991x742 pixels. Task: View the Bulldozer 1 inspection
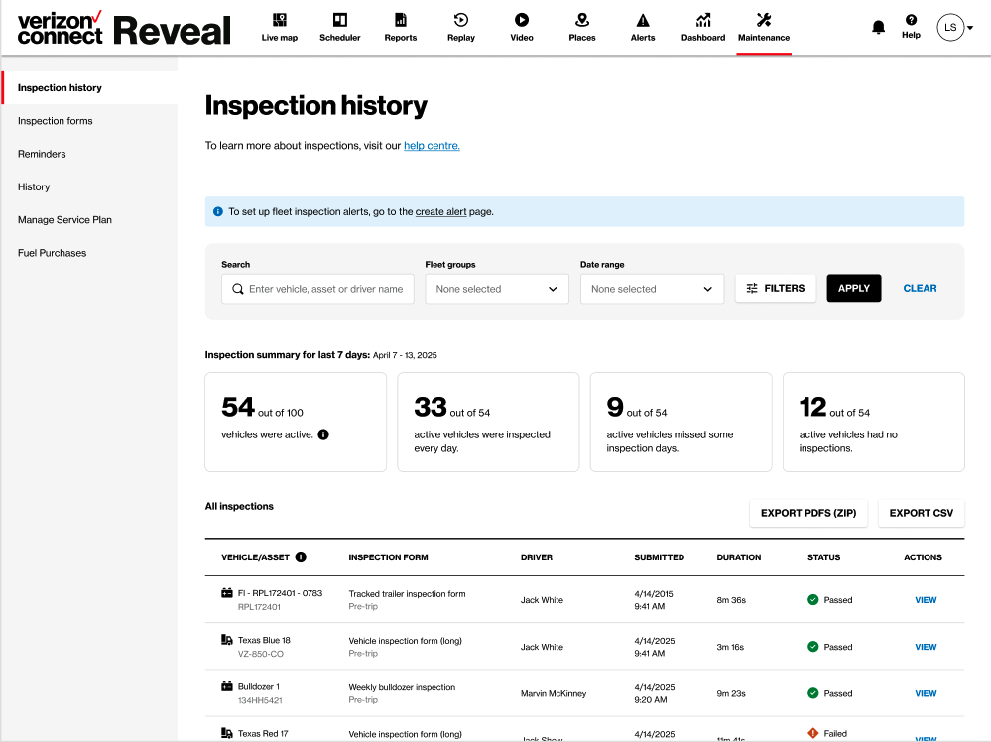(926, 693)
